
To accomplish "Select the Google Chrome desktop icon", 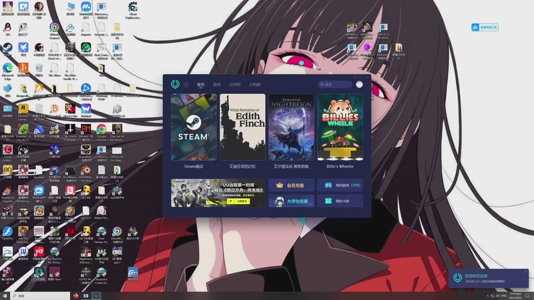I will coord(101,132).
